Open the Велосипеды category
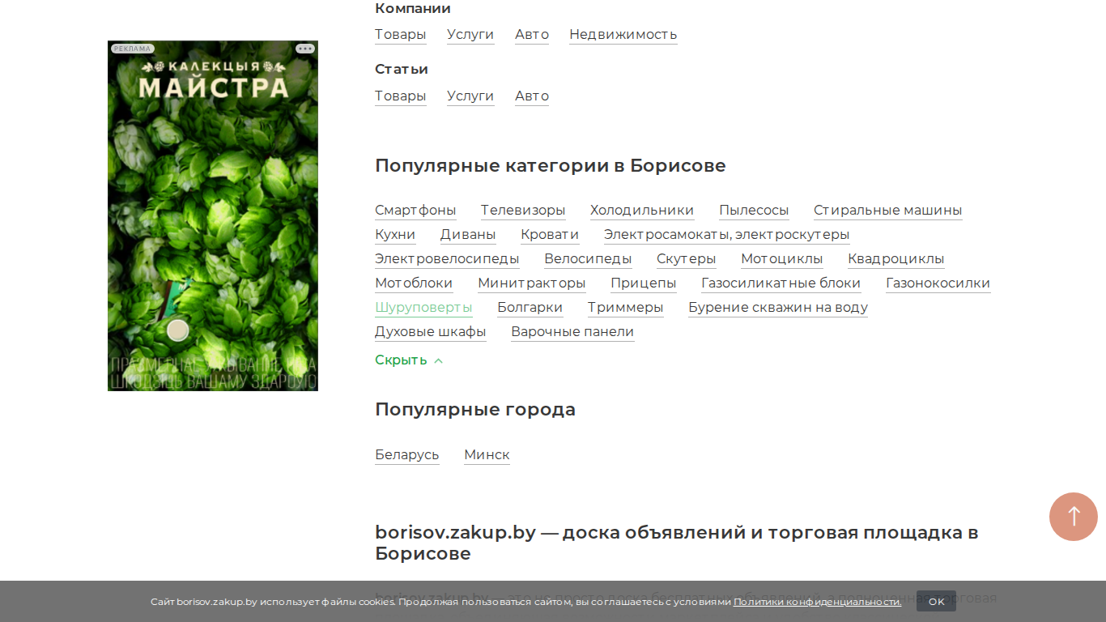The width and height of the screenshot is (1106, 622). pos(588,259)
